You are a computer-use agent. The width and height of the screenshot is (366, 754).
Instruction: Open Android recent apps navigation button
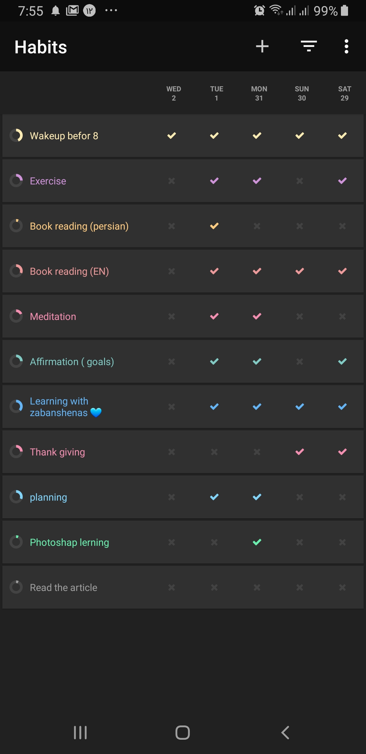(80, 733)
